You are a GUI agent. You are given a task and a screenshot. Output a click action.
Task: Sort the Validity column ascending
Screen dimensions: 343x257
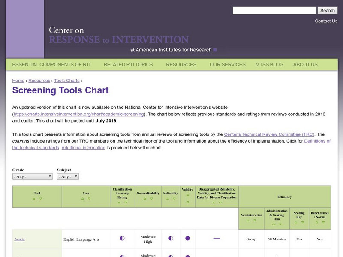click(187, 195)
